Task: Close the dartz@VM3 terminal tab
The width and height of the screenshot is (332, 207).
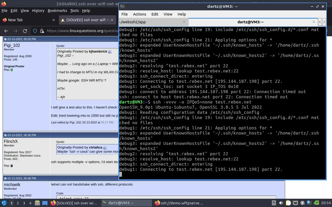Action: point(314,22)
